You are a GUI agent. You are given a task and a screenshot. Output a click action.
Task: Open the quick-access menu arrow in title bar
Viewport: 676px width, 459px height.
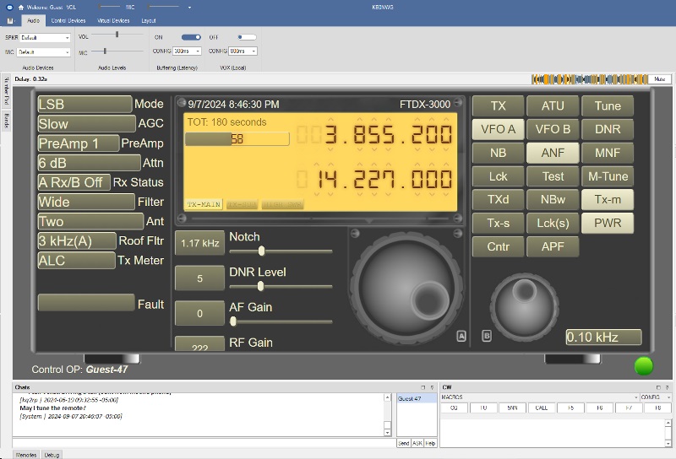tap(189, 8)
